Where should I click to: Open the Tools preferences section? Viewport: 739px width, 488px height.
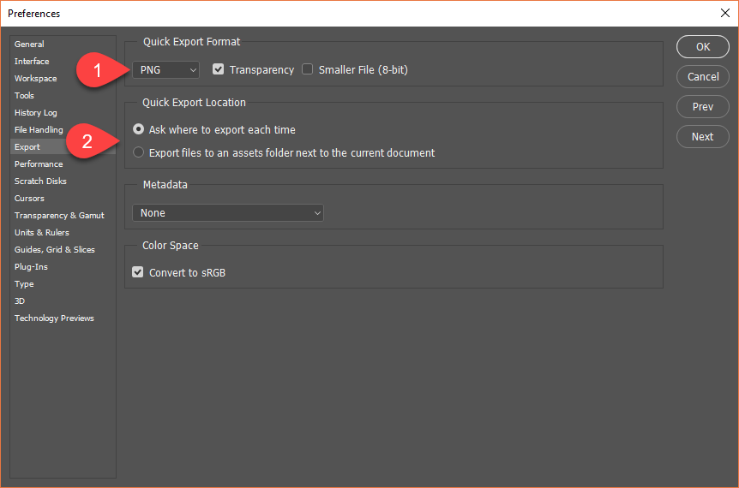pos(24,96)
